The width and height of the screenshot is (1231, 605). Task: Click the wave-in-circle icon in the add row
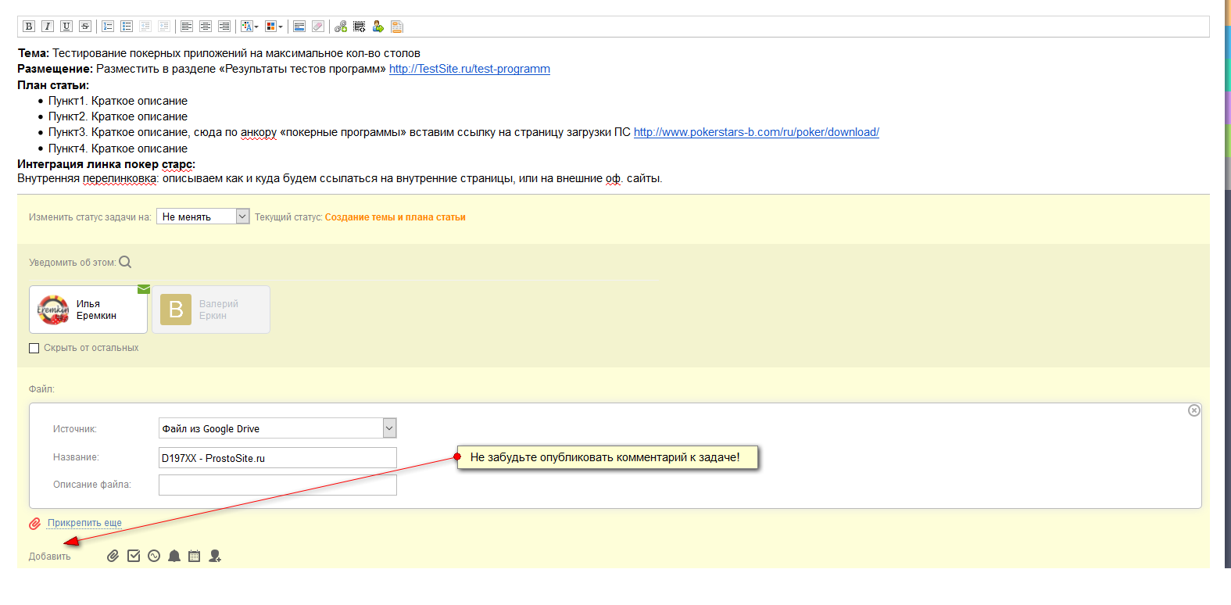pyautogui.click(x=154, y=556)
